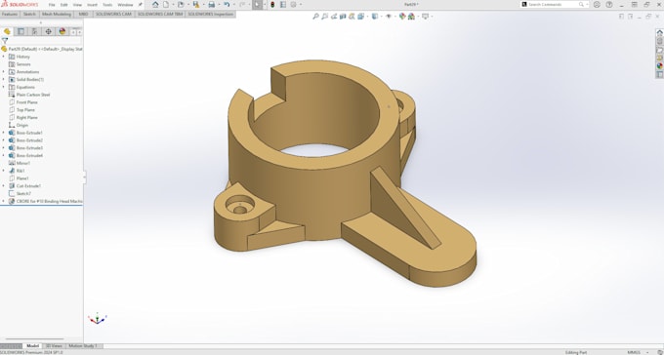Switch to the Sketch CommandManager tab
Image resolution: width=664 pixels, height=355 pixels.
[x=29, y=14]
